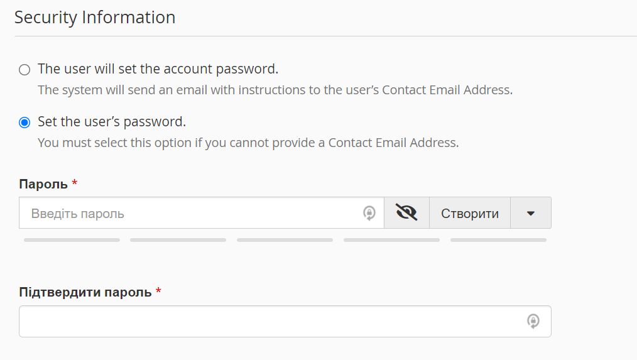The image size is (637, 360).
Task: Click the fourth password strength meter segment
Action: (391, 240)
